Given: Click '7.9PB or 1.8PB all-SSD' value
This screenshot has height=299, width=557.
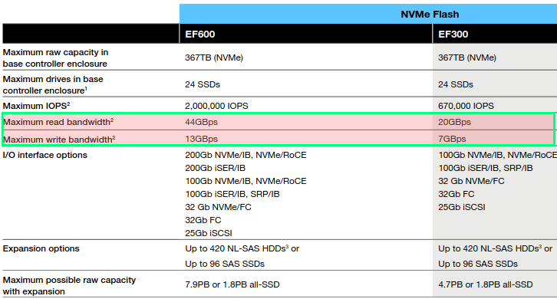Looking at the screenshot, I should click(232, 284).
